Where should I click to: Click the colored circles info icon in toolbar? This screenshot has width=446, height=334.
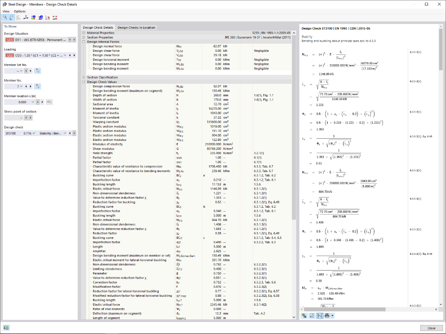pos(33,18)
